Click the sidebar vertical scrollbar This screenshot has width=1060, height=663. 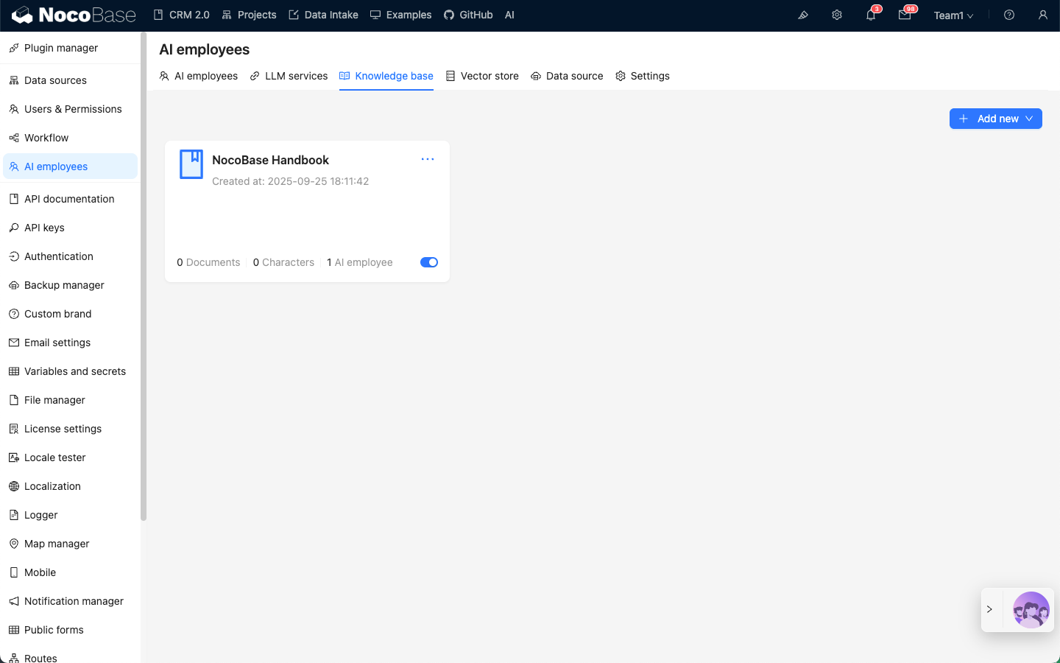coord(144,276)
